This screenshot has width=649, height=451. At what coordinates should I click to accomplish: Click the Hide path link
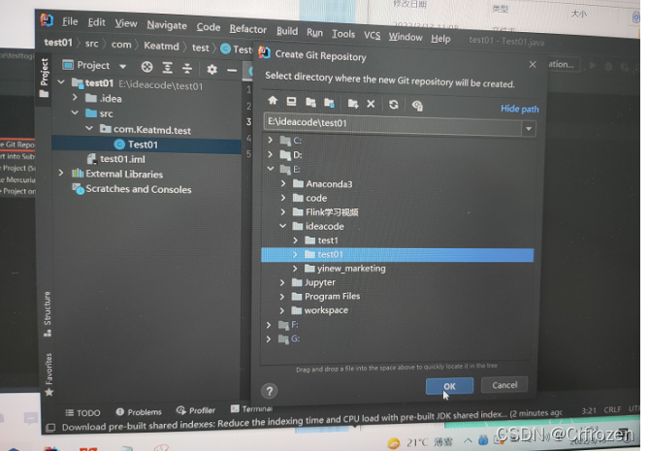pos(520,109)
